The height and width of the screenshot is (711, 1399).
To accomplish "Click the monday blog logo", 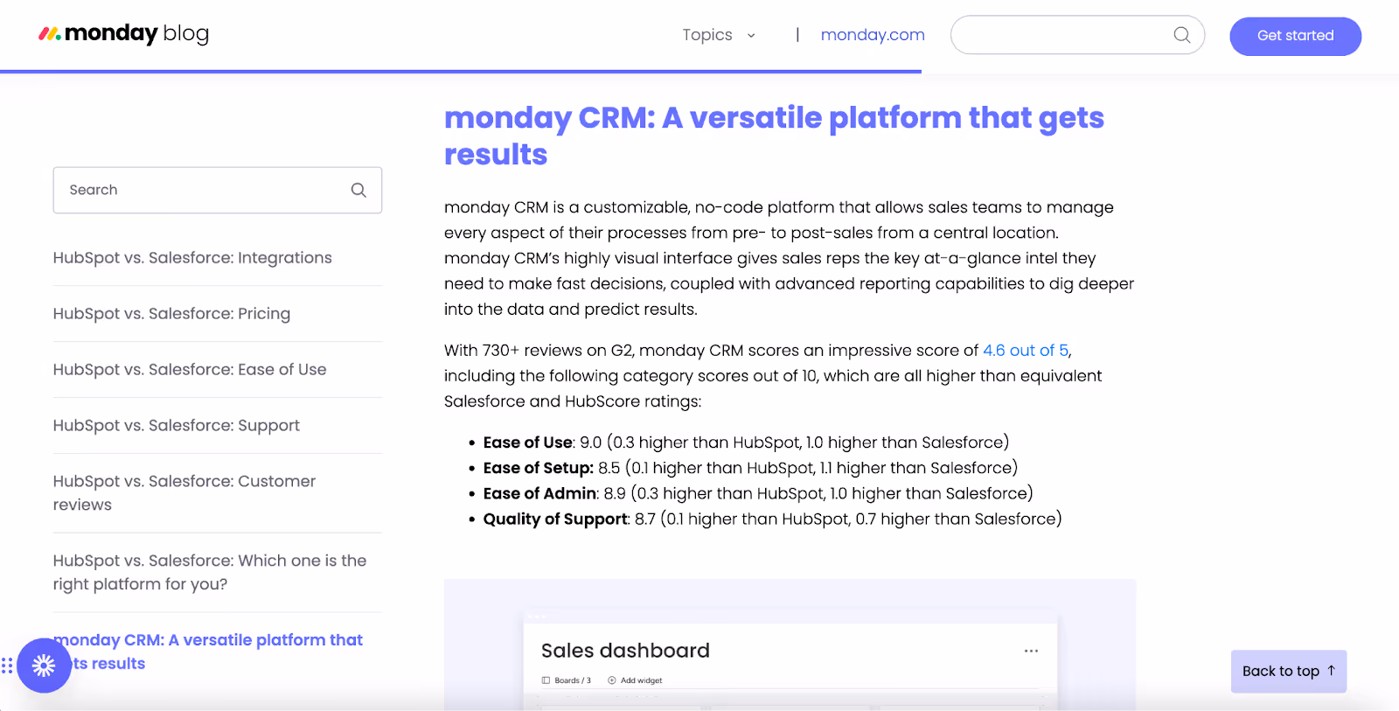I will 123,34.
